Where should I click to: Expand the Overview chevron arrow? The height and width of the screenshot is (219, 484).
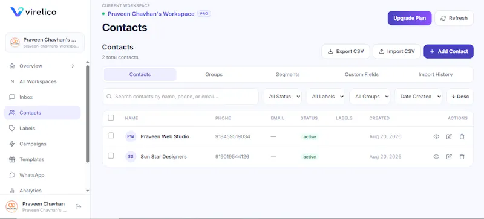(73, 66)
